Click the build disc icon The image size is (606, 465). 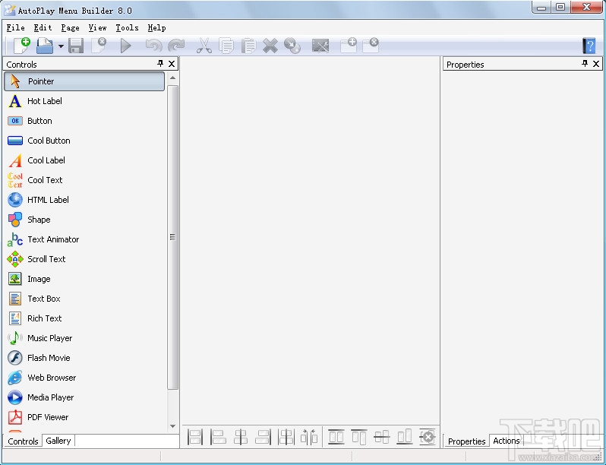click(292, 46)
